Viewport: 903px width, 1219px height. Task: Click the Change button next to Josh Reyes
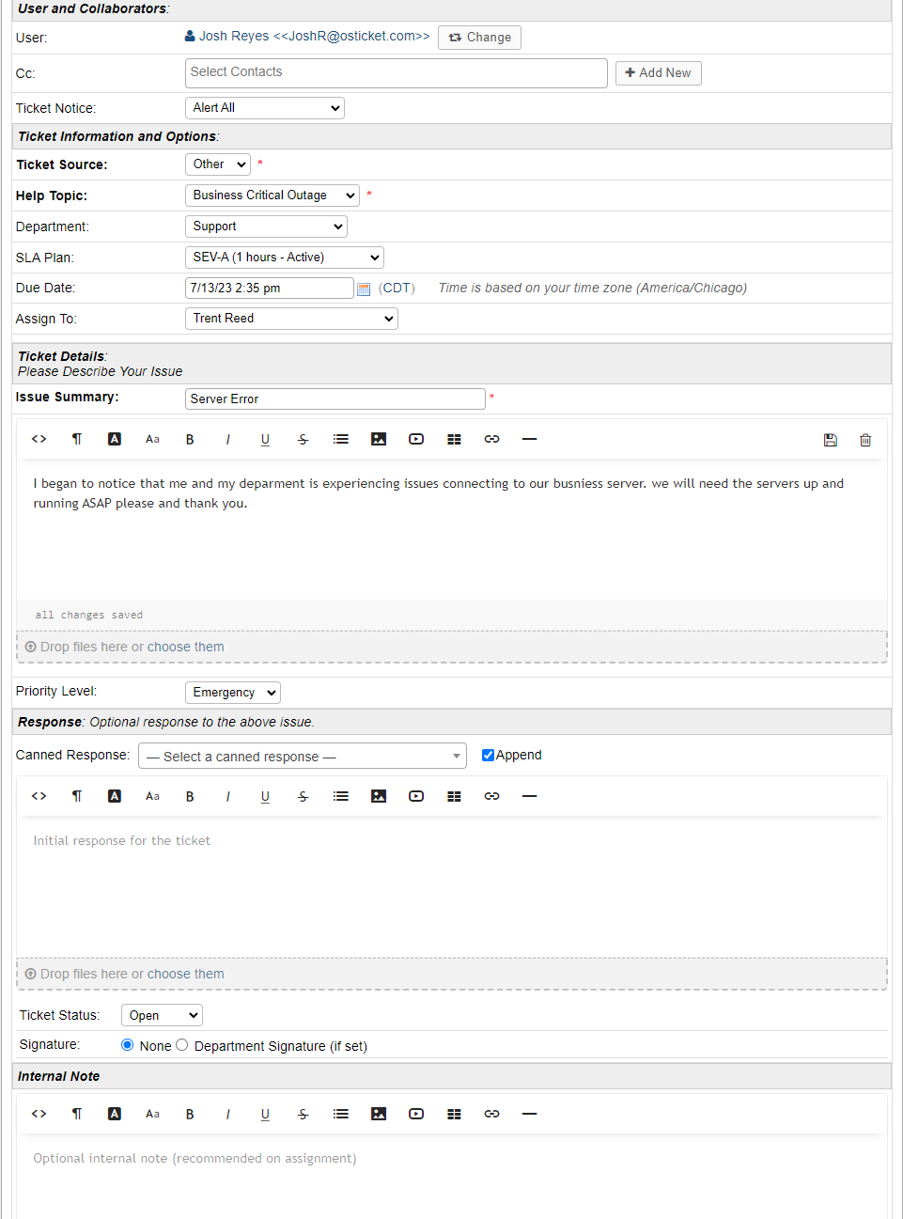tap(479, 37)
